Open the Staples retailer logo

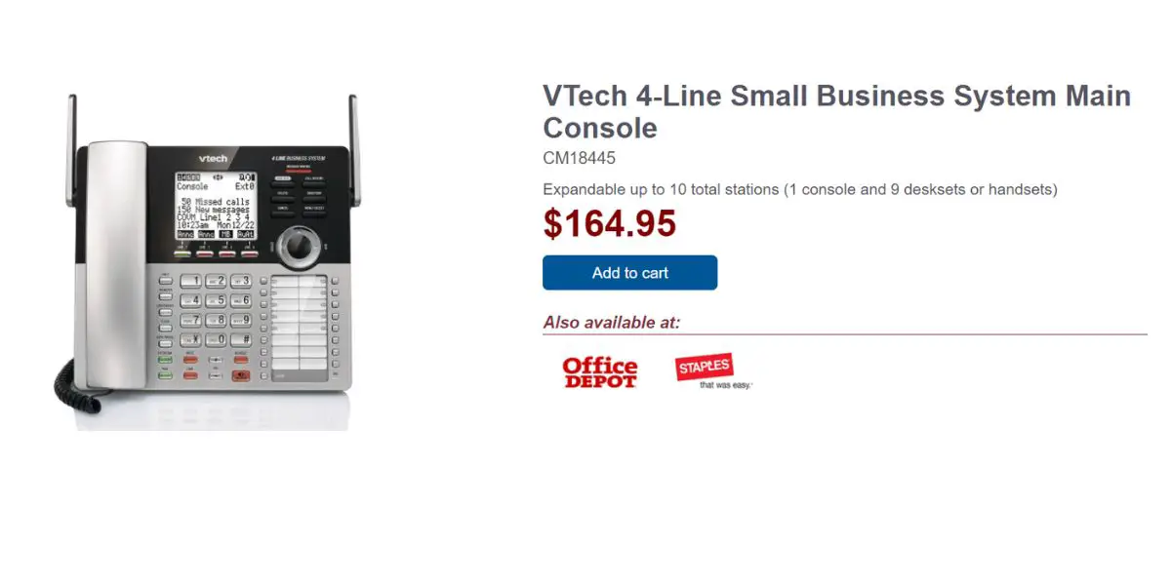coord(713,370)
